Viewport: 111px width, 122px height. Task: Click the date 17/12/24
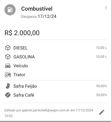(x=47, y=16)
